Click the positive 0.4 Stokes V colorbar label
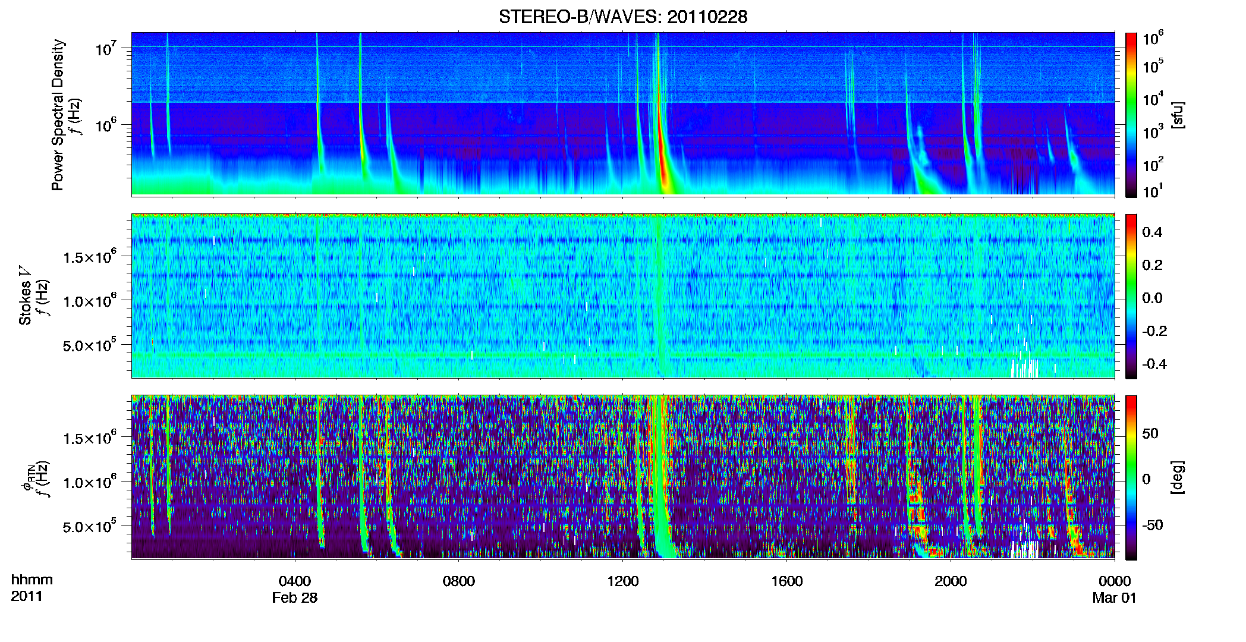 [1152, 232]
